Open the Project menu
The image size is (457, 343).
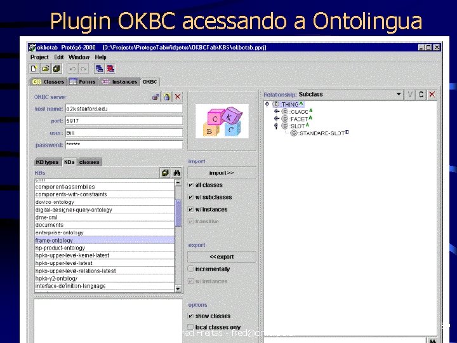(39, 57)
